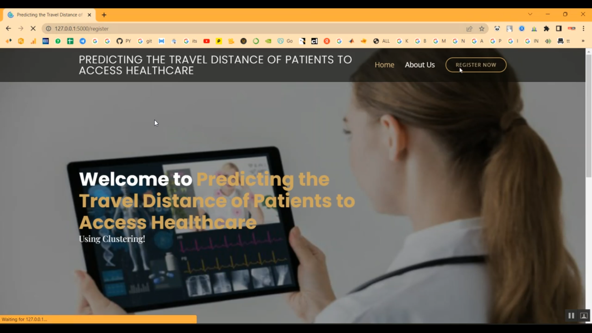Focus the address bar showing 127.0.0.1:5000/register

coord(253,28)
